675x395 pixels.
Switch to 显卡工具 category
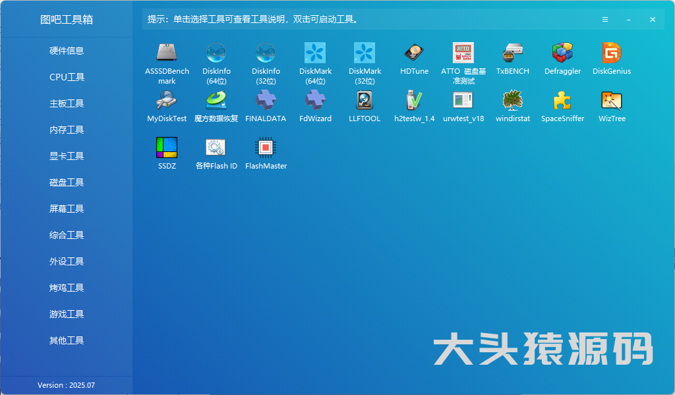[x=67, y=156]
